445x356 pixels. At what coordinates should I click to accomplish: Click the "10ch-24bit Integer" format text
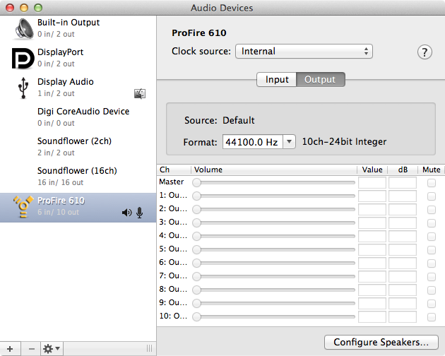pos(344,142)
